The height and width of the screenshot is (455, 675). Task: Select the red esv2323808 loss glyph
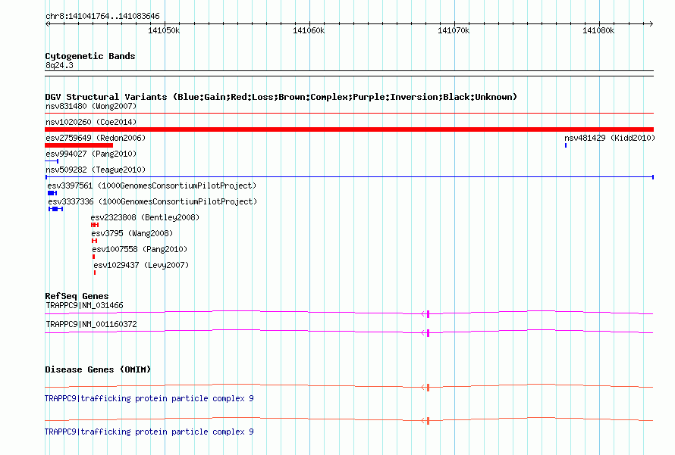(95, 225)
